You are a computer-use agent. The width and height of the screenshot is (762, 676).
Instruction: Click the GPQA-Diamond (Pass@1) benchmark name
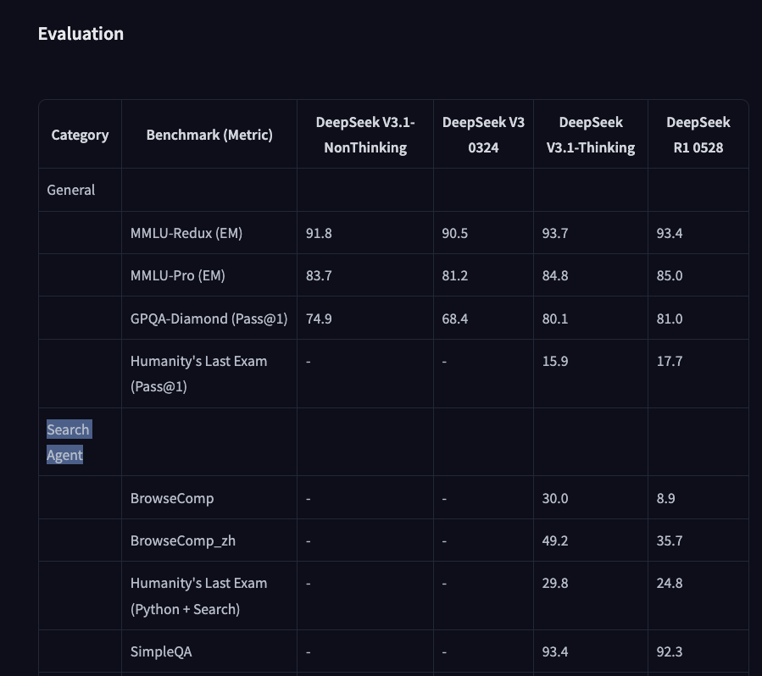209,319
